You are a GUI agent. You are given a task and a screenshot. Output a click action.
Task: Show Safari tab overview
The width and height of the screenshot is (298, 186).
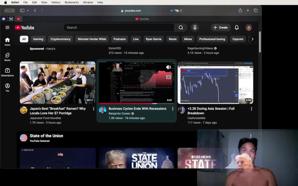coord(256,10)
